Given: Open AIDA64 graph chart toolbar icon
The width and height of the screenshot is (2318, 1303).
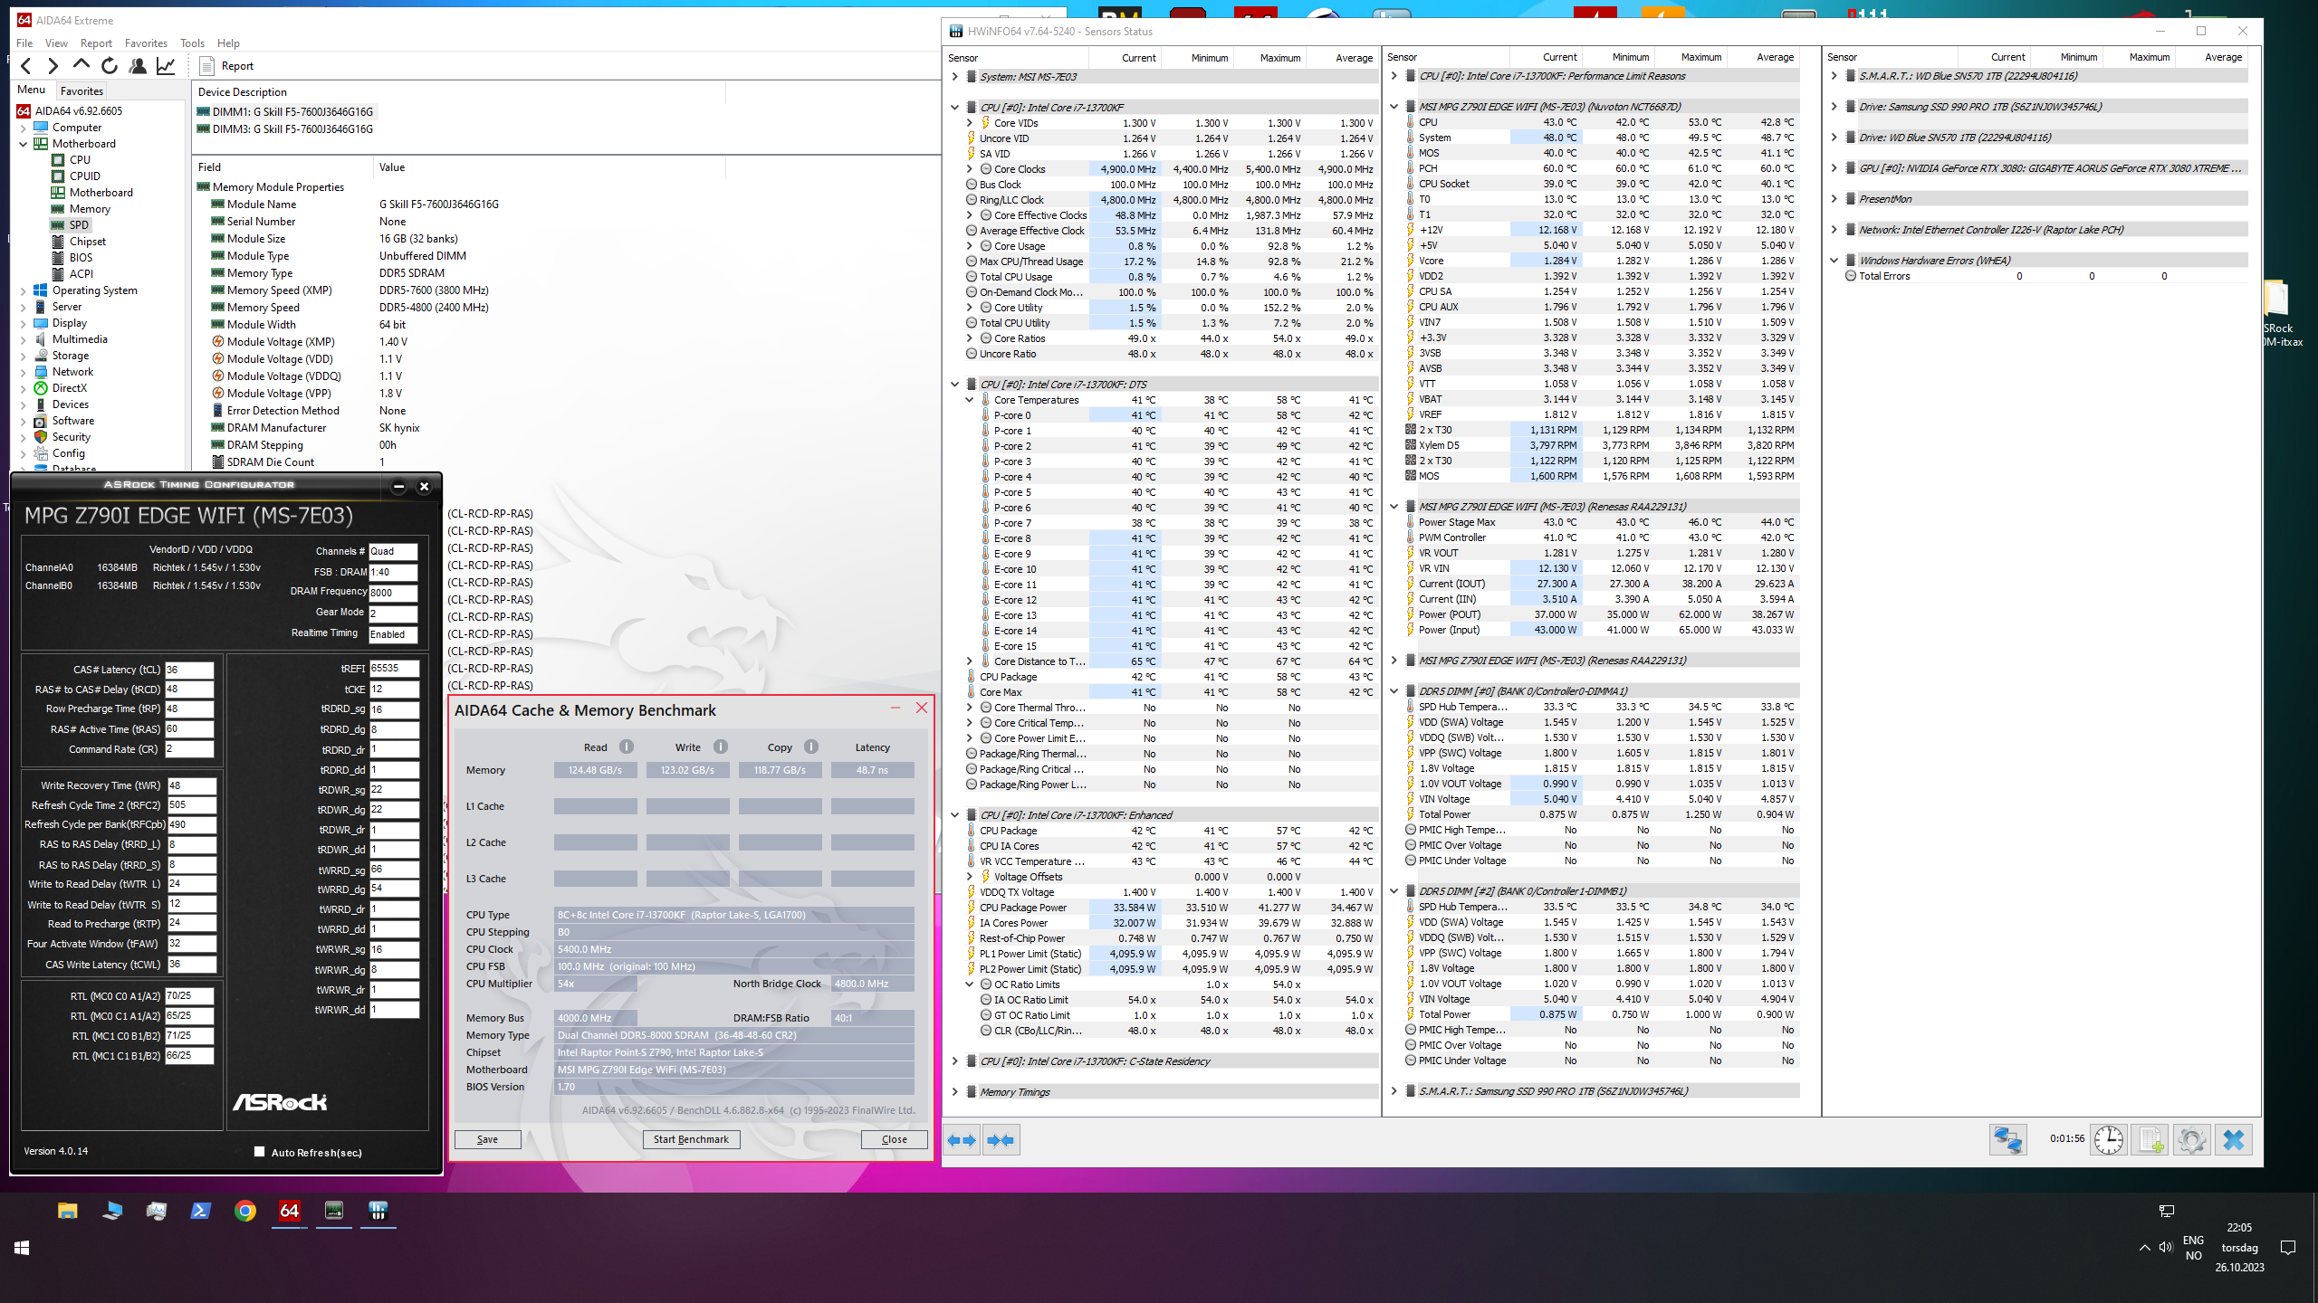Looking at the screenshot, I should (x=166, y=65).
